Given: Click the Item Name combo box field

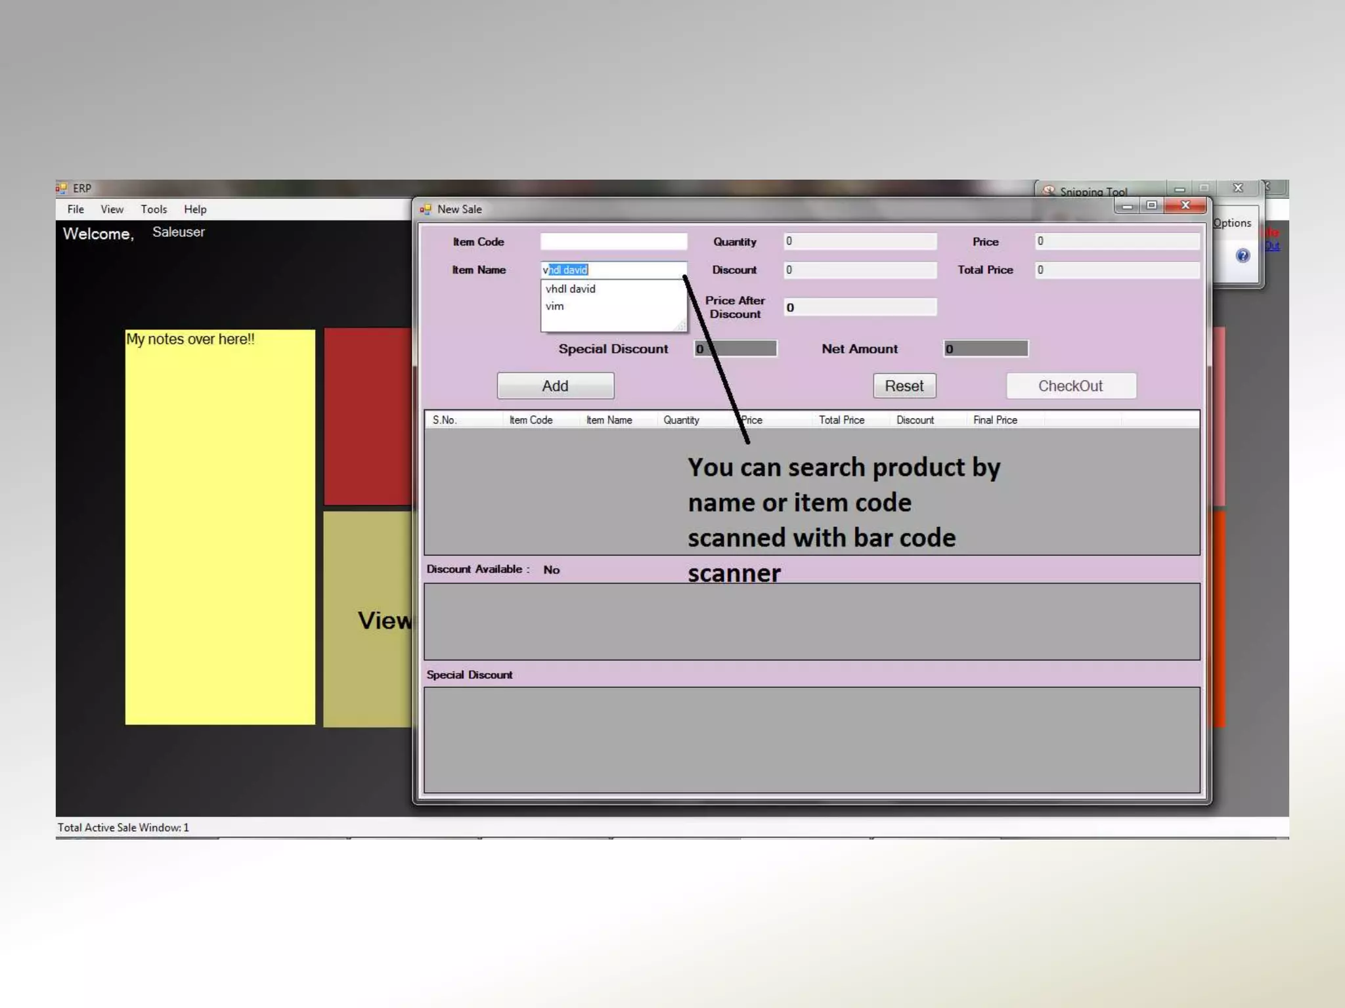Looking at the screenshot, I should (613, 270).
